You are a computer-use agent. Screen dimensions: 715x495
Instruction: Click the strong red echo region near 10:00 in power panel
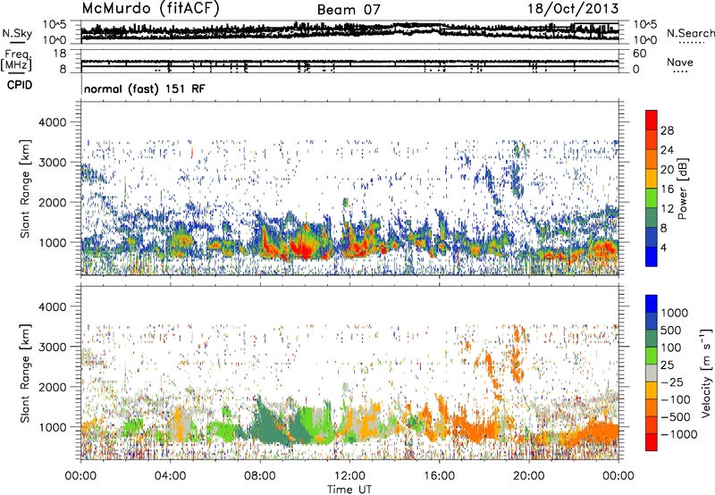click(x=303, y=248)
